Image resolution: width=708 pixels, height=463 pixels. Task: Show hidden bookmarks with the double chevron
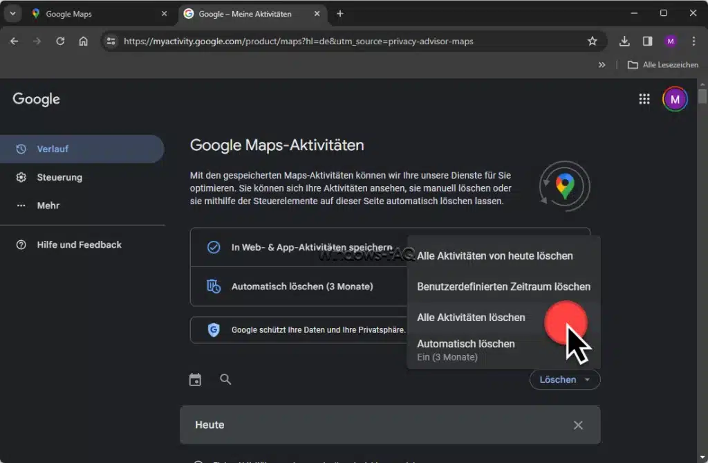click(x=602, y=64)
